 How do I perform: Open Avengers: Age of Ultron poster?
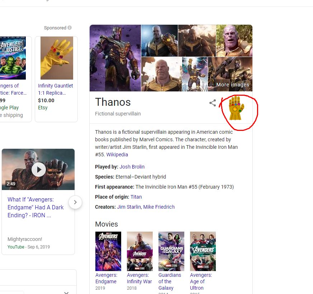point(203,251)
